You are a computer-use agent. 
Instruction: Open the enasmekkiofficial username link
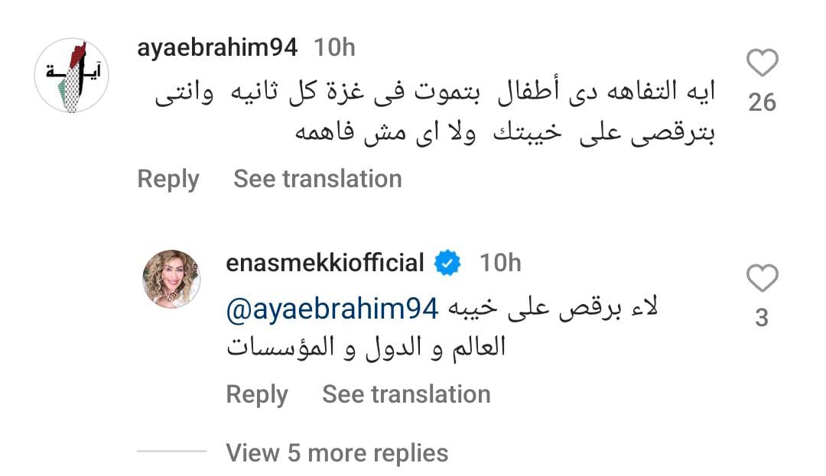point(325,264)
